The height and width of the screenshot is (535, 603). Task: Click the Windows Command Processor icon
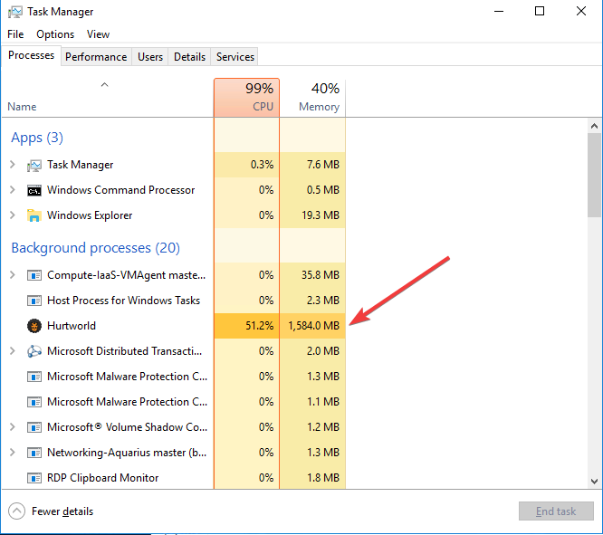pyautogui.click(x=33, y=190)
